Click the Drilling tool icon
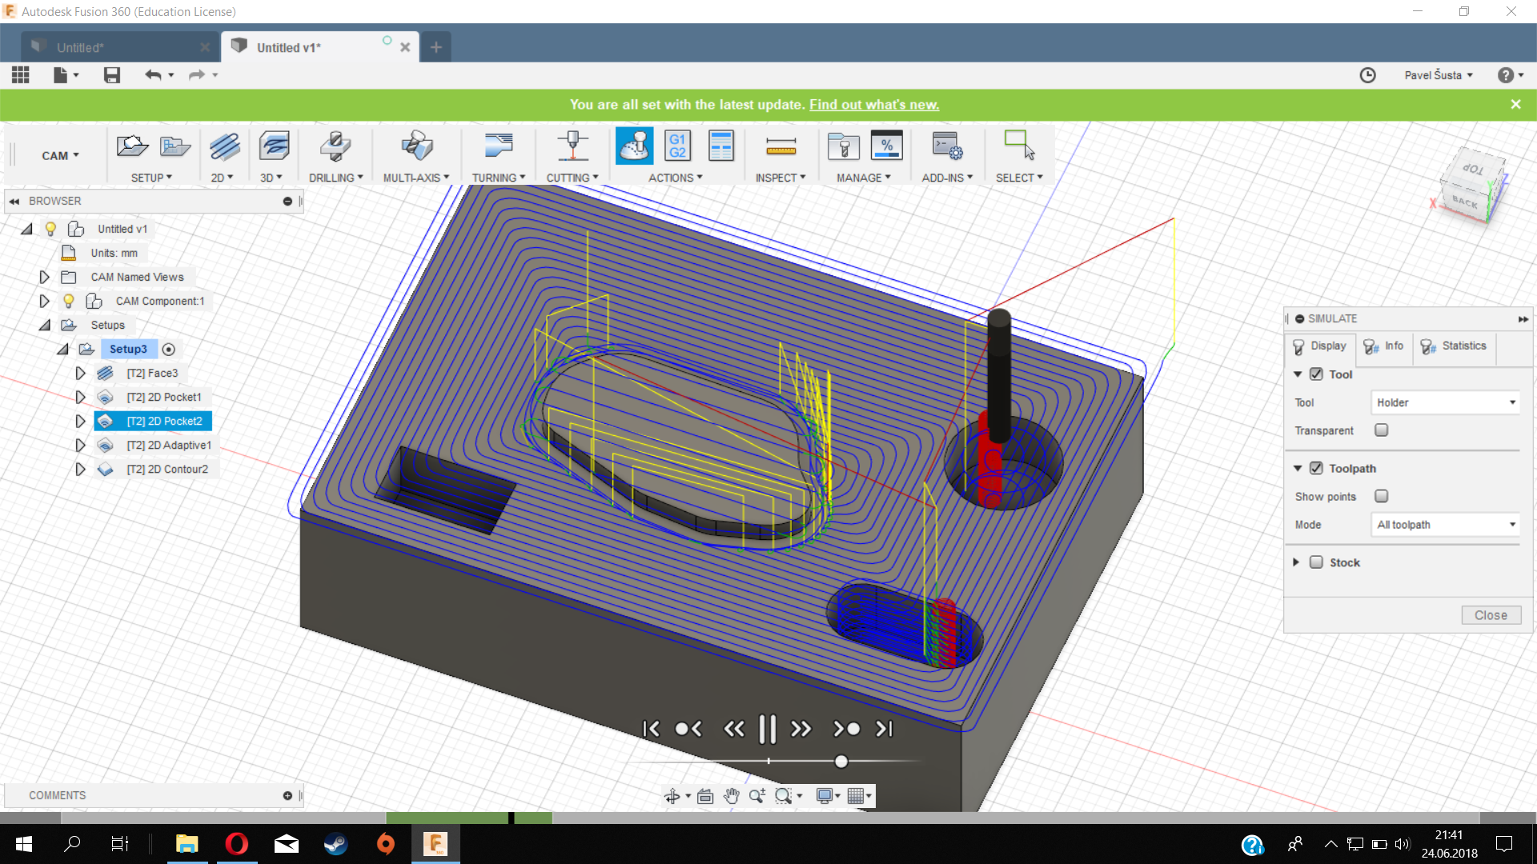1537x864 pixels. point(335,146)
